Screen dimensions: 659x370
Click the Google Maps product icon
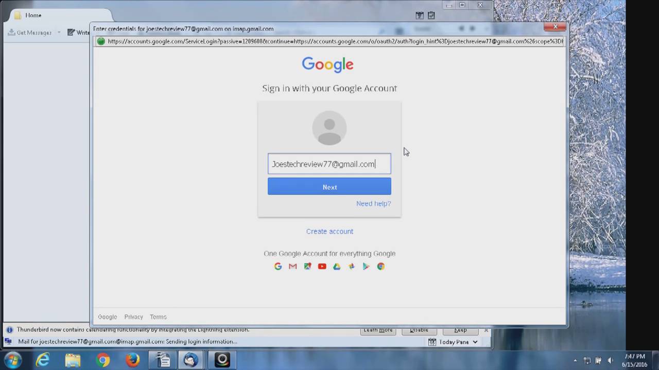(307, 266)
